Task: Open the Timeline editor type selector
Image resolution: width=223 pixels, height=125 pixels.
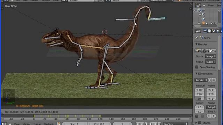Action: click(4, 124)
